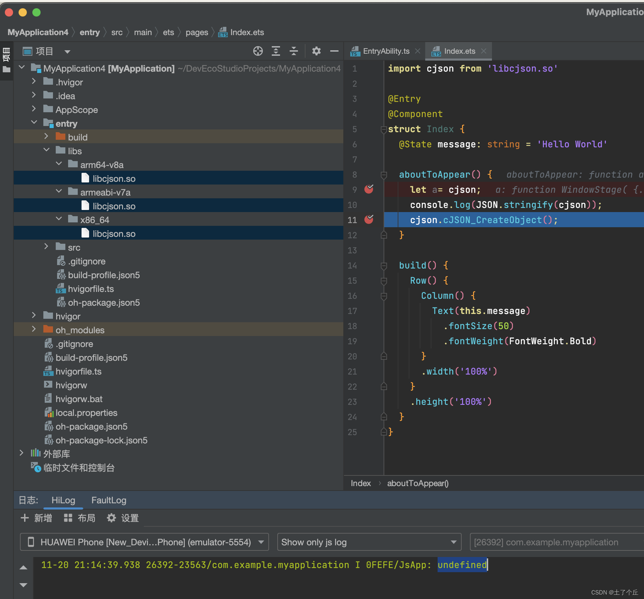644x599 pixels.
Task: Click the log scroll up arrow
Action: [x=23, y=568]
